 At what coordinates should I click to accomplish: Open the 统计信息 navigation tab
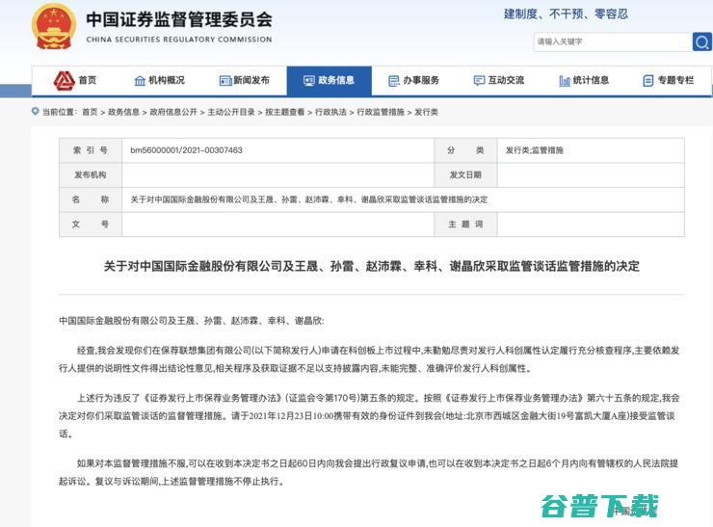[x=584, y=81]
